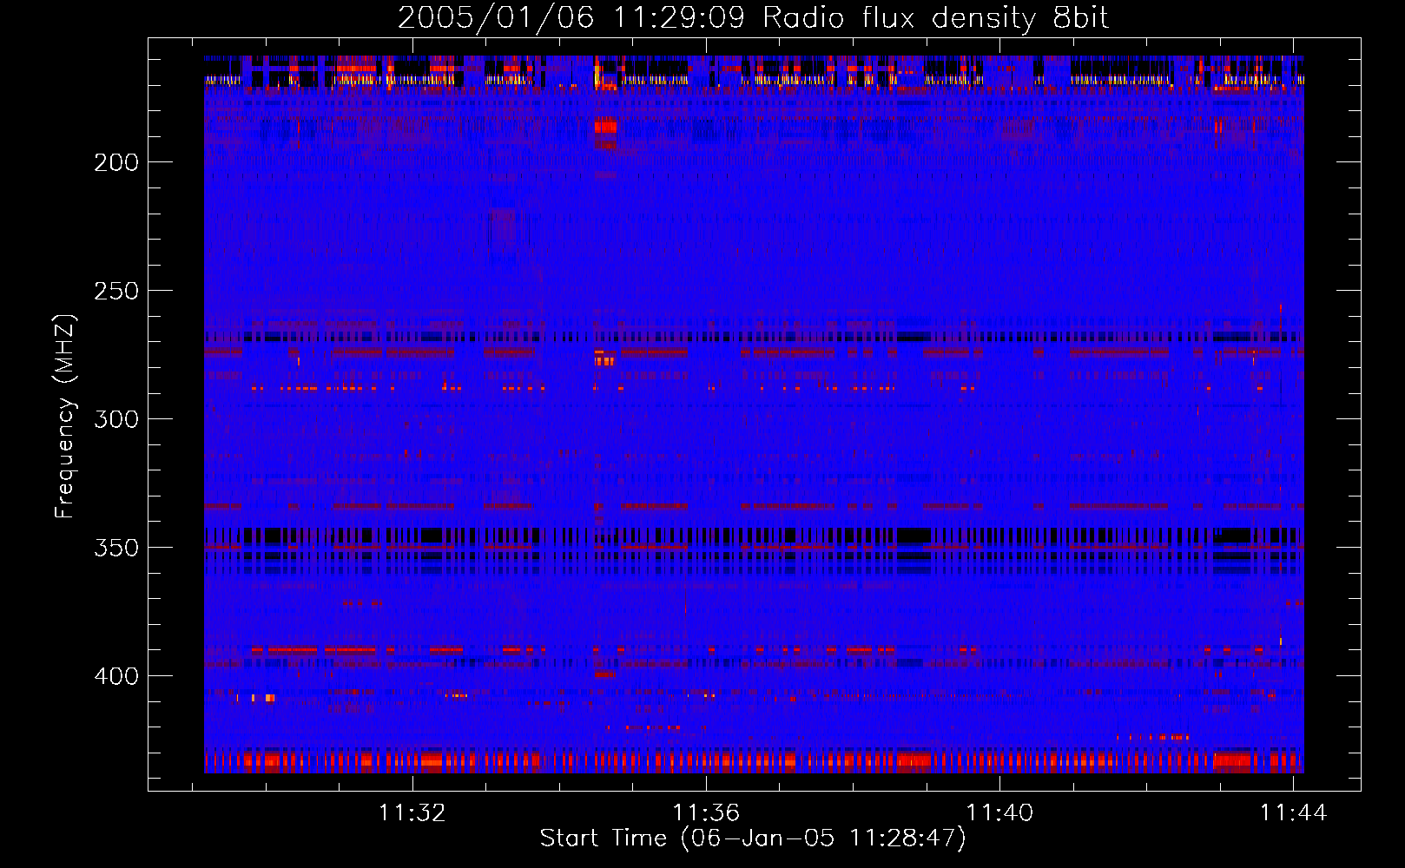Select the 300 frequency tick label
Viewport: 1405px width, 868px height.
coord(116,419)
